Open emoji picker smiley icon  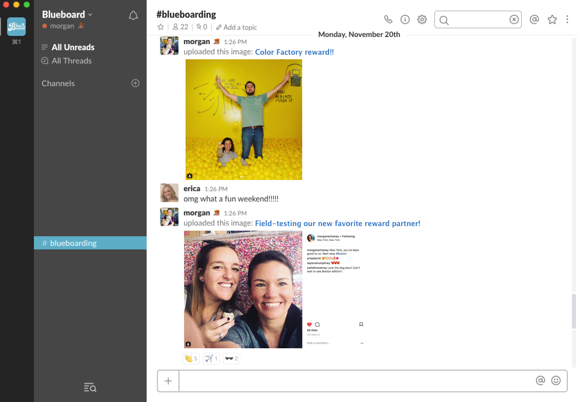pyautogui.click(x=556, y=381)
